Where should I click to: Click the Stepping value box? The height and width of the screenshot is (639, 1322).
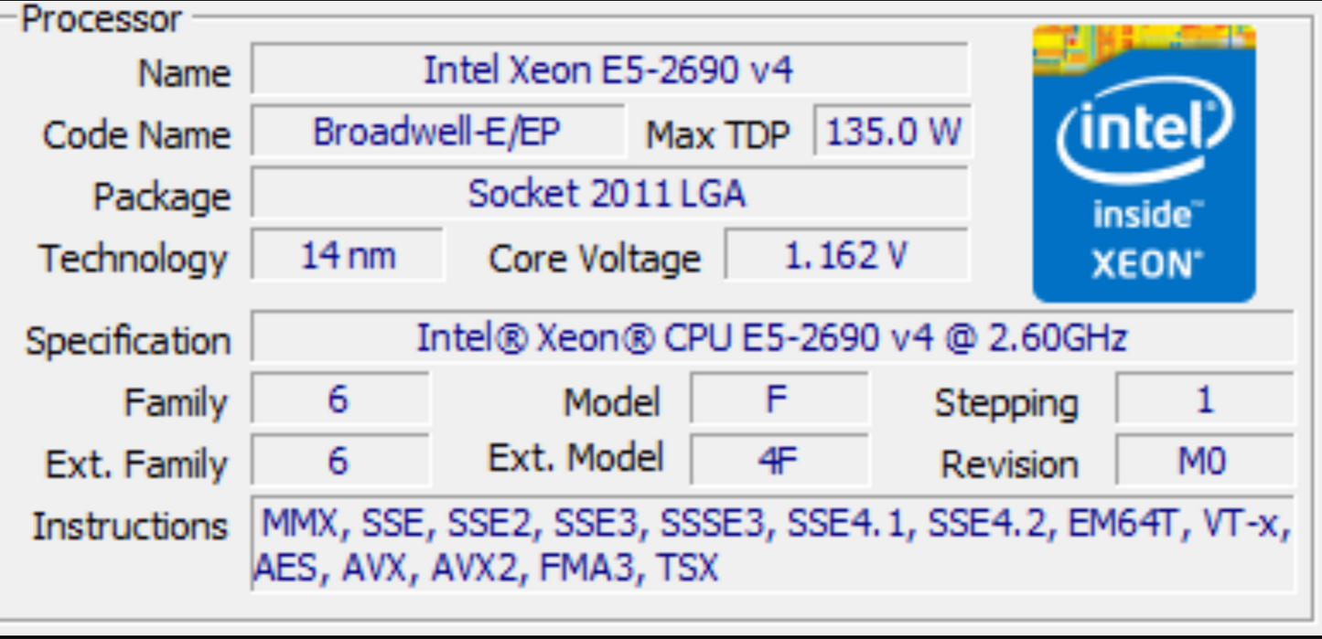tap(1204, 400)
